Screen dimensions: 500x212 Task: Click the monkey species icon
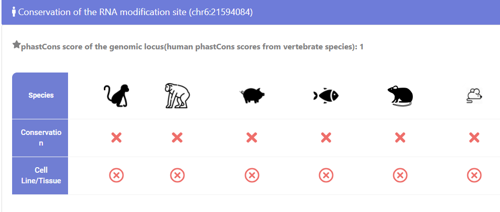(116, 95)
